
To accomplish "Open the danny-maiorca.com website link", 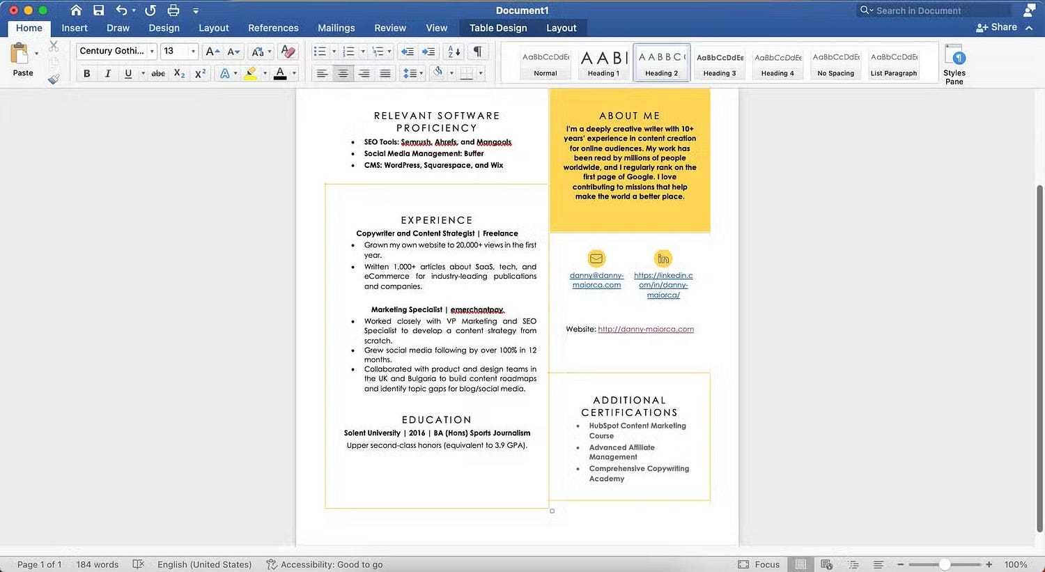I will coord(645,329).
